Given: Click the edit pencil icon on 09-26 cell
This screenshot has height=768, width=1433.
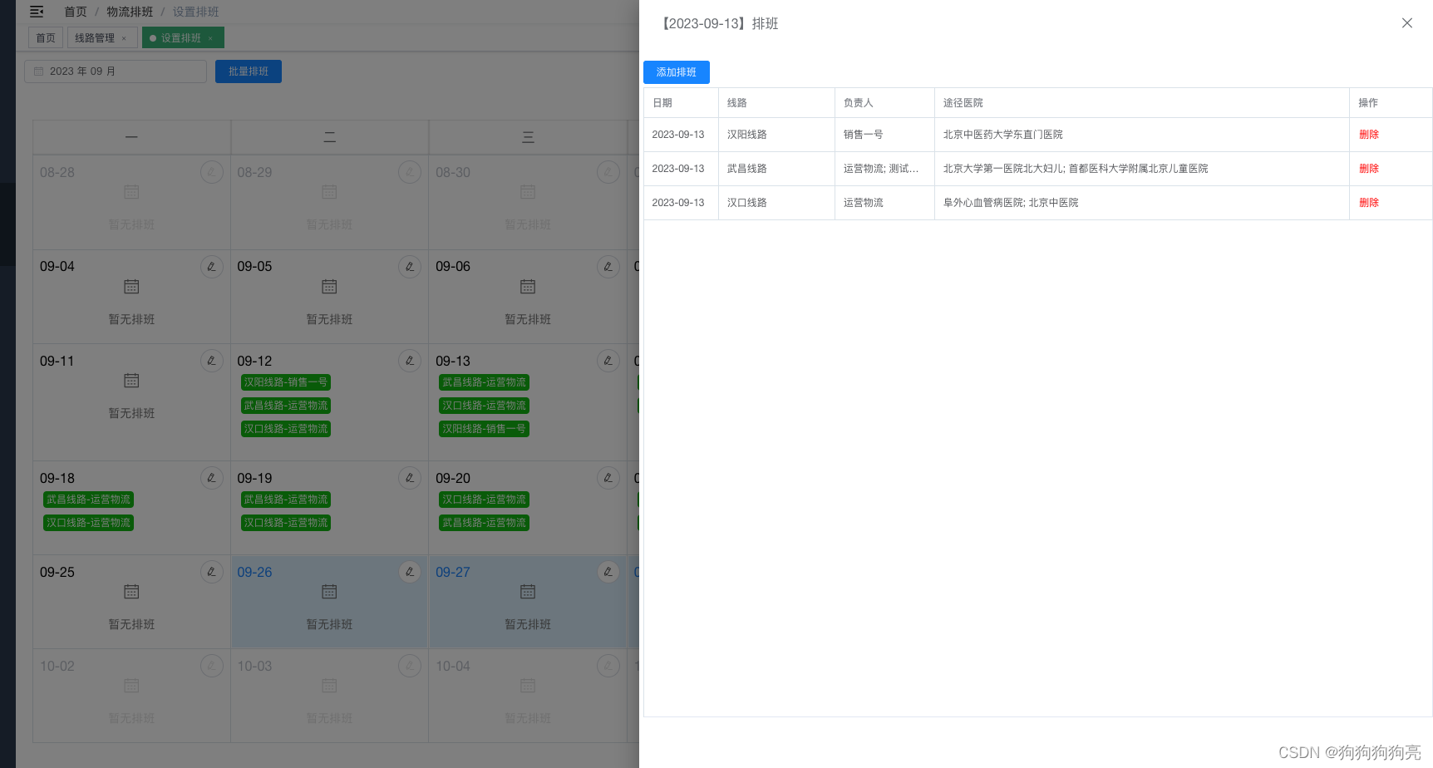Looking at the screenshot, I should [410, 572].
